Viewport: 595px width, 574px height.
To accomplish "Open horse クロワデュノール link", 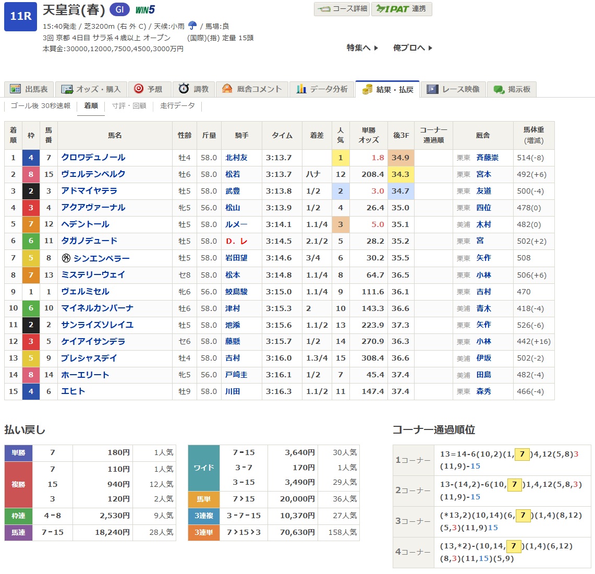I will coord(93,158).
